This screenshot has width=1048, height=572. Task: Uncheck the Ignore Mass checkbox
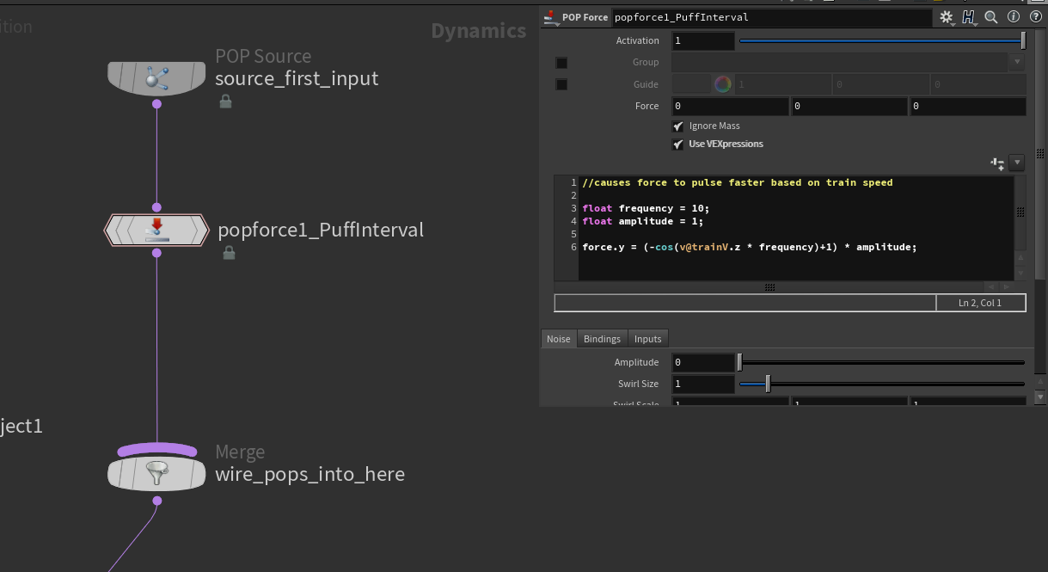click(678, 126)
